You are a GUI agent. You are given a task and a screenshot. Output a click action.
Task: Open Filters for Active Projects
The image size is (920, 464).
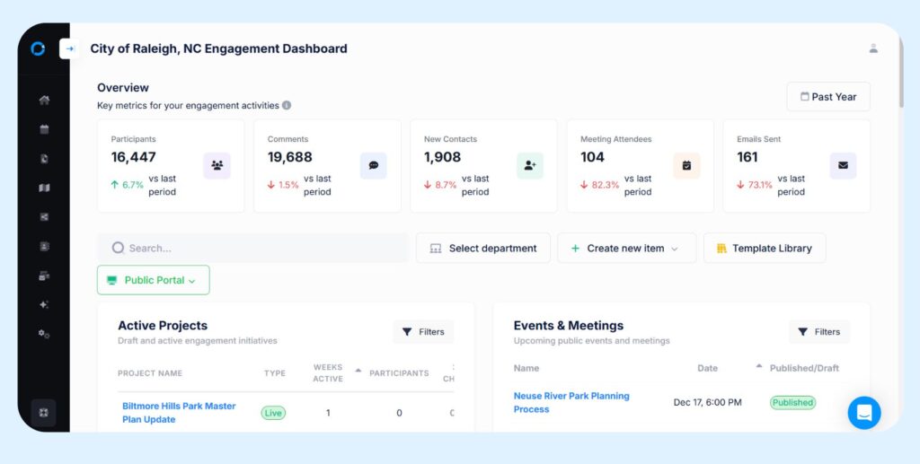tap(423, 332)
